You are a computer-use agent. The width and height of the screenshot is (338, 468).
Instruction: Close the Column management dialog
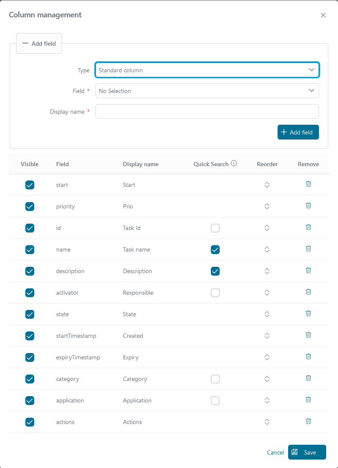(x=323, y=15)
